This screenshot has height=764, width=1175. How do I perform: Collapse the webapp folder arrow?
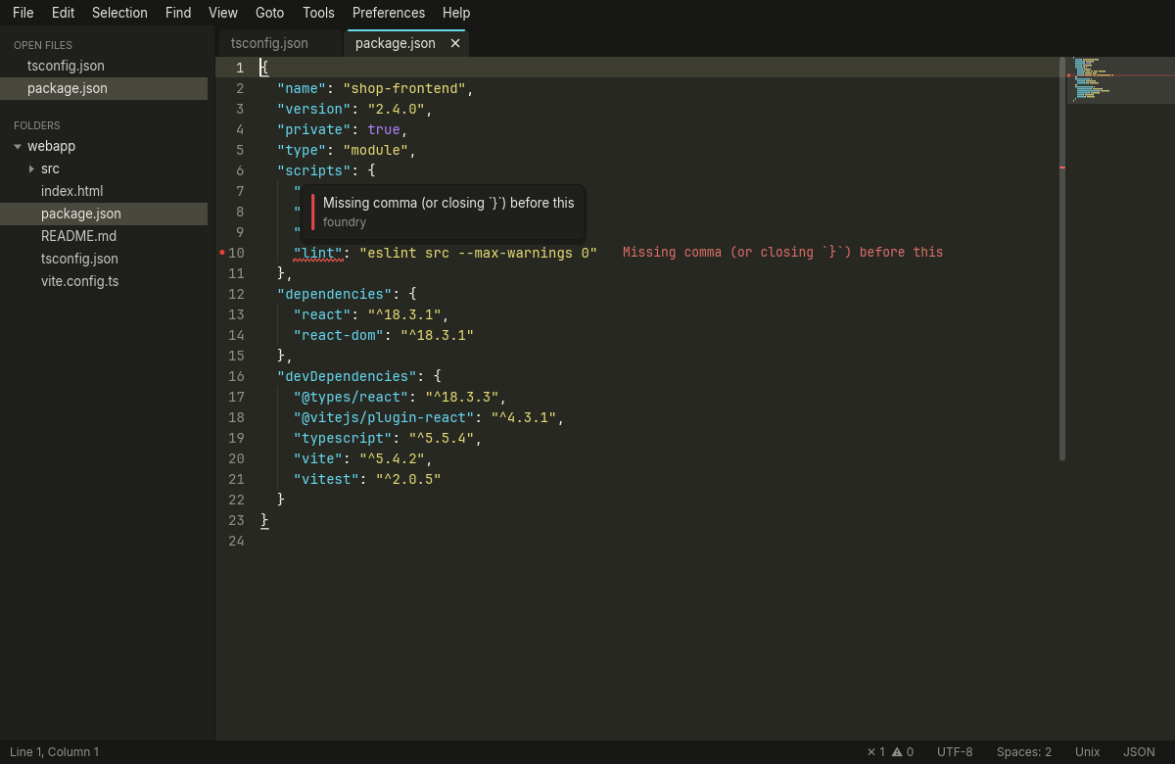[x=18, y=147]
